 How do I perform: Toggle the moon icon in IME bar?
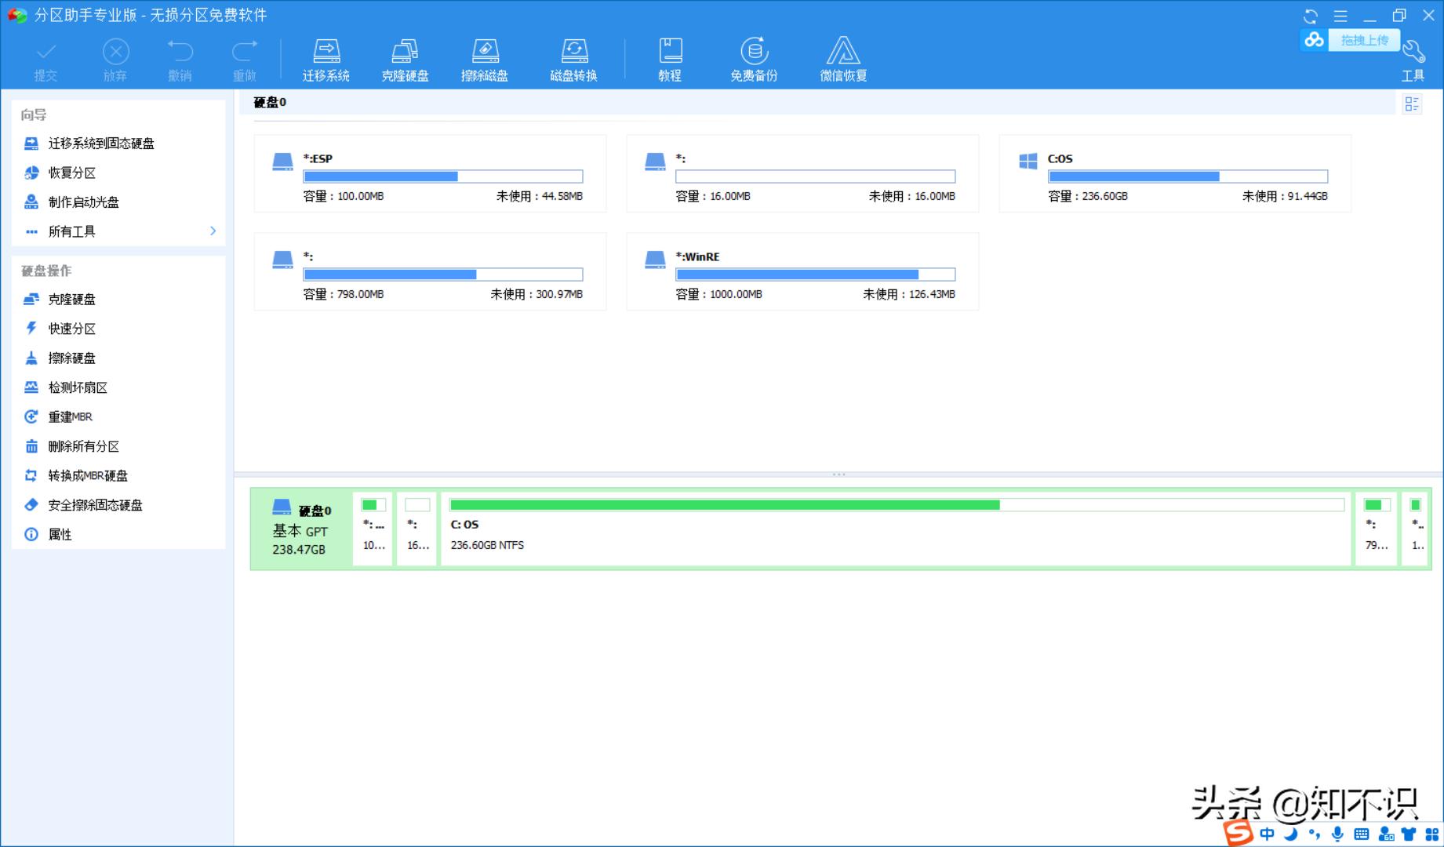(1290, 834)
